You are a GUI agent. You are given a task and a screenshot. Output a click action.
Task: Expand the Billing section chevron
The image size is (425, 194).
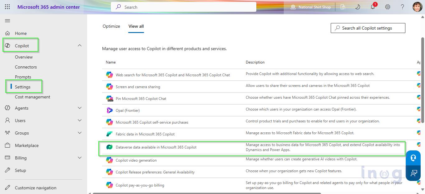[x=80, y=158]
